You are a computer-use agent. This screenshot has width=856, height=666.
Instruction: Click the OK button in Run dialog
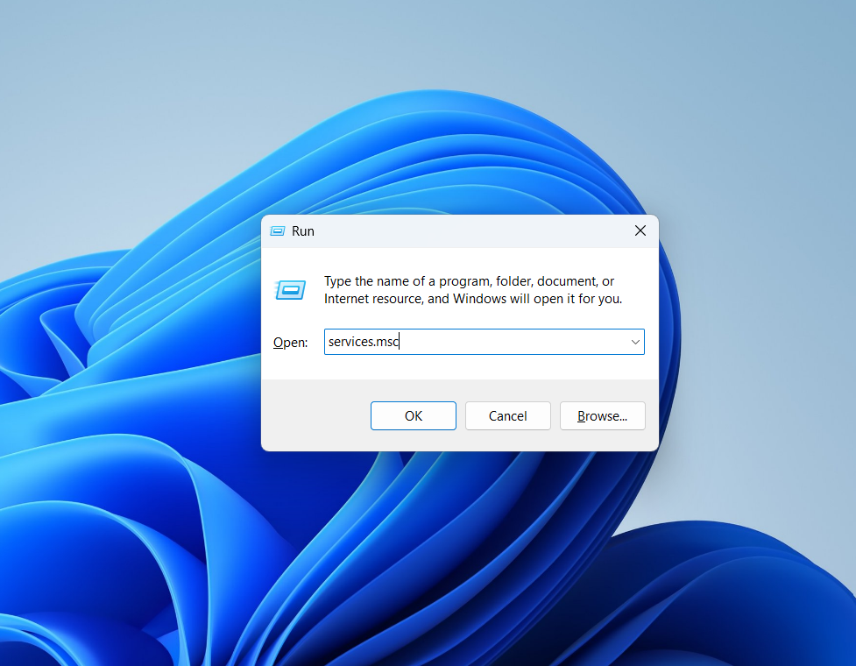414,416
